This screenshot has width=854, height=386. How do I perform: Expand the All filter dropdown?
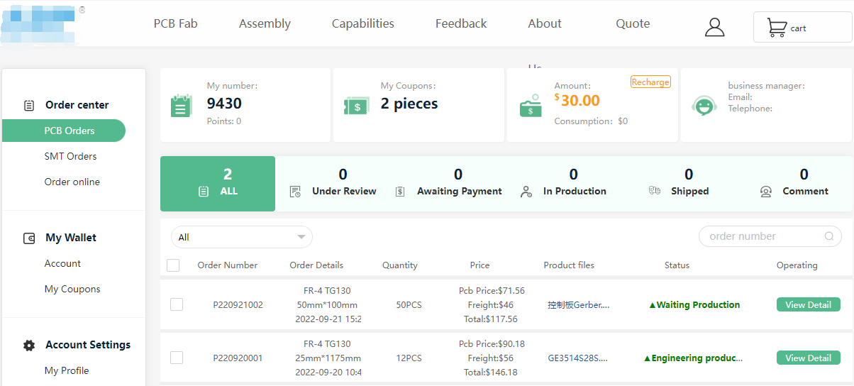point(241,237)
